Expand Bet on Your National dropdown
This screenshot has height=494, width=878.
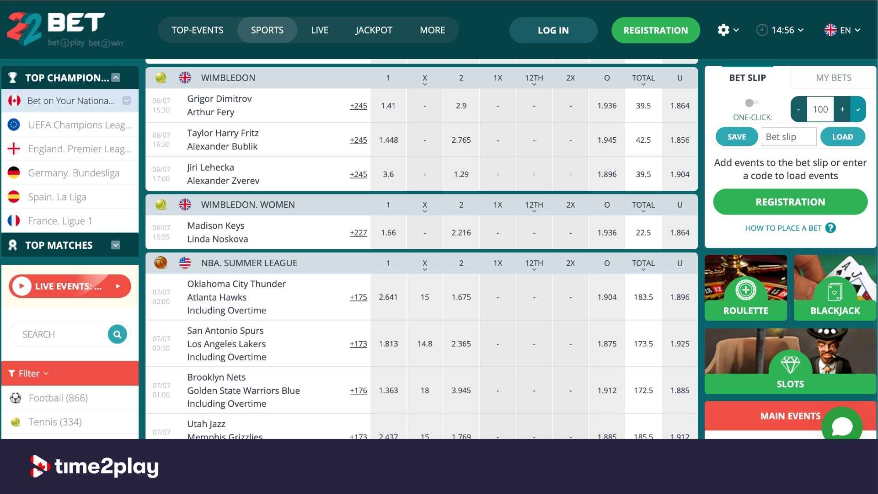(x=127, y=101)
